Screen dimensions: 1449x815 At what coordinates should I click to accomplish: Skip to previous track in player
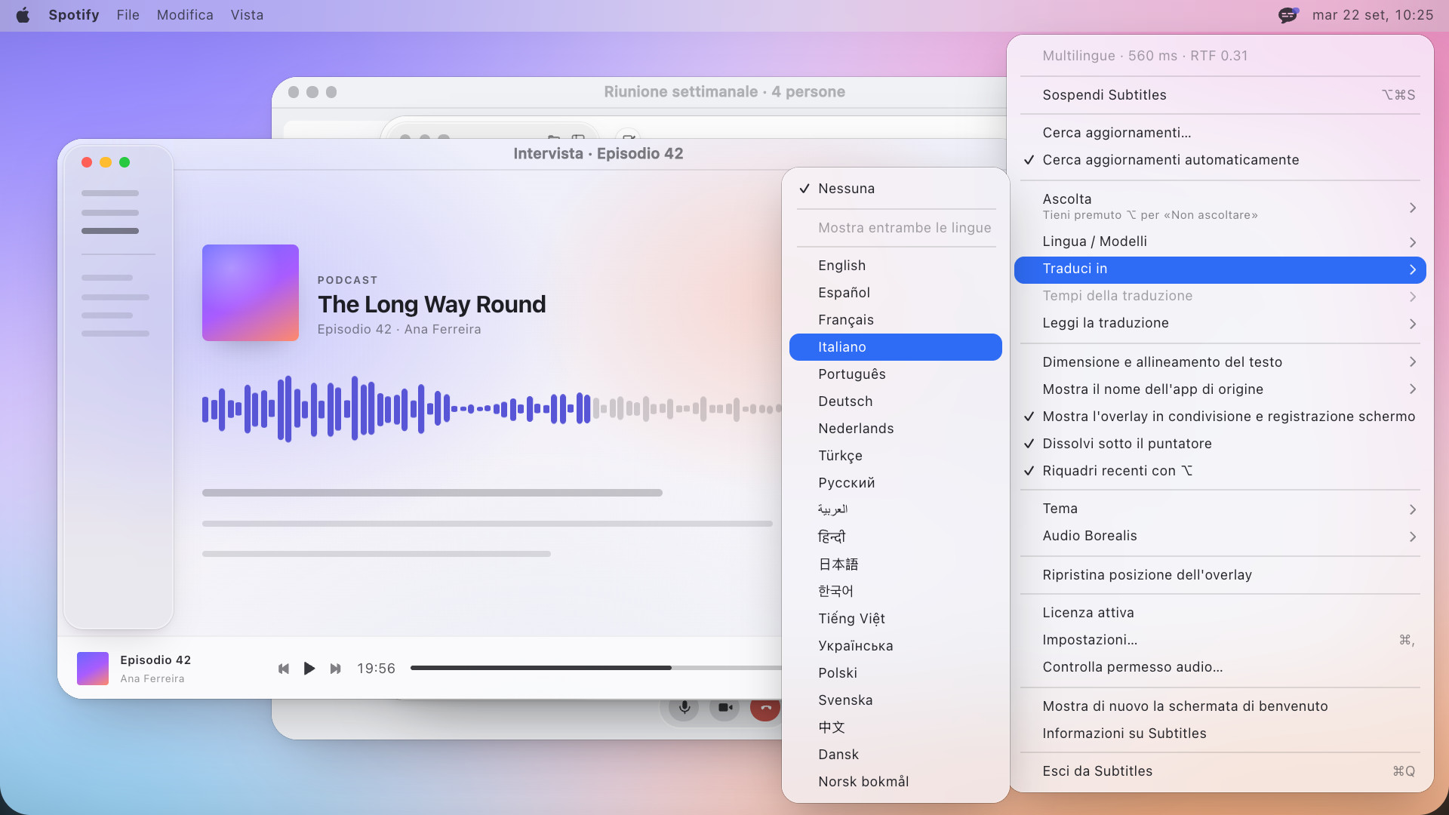pos(284,669)
